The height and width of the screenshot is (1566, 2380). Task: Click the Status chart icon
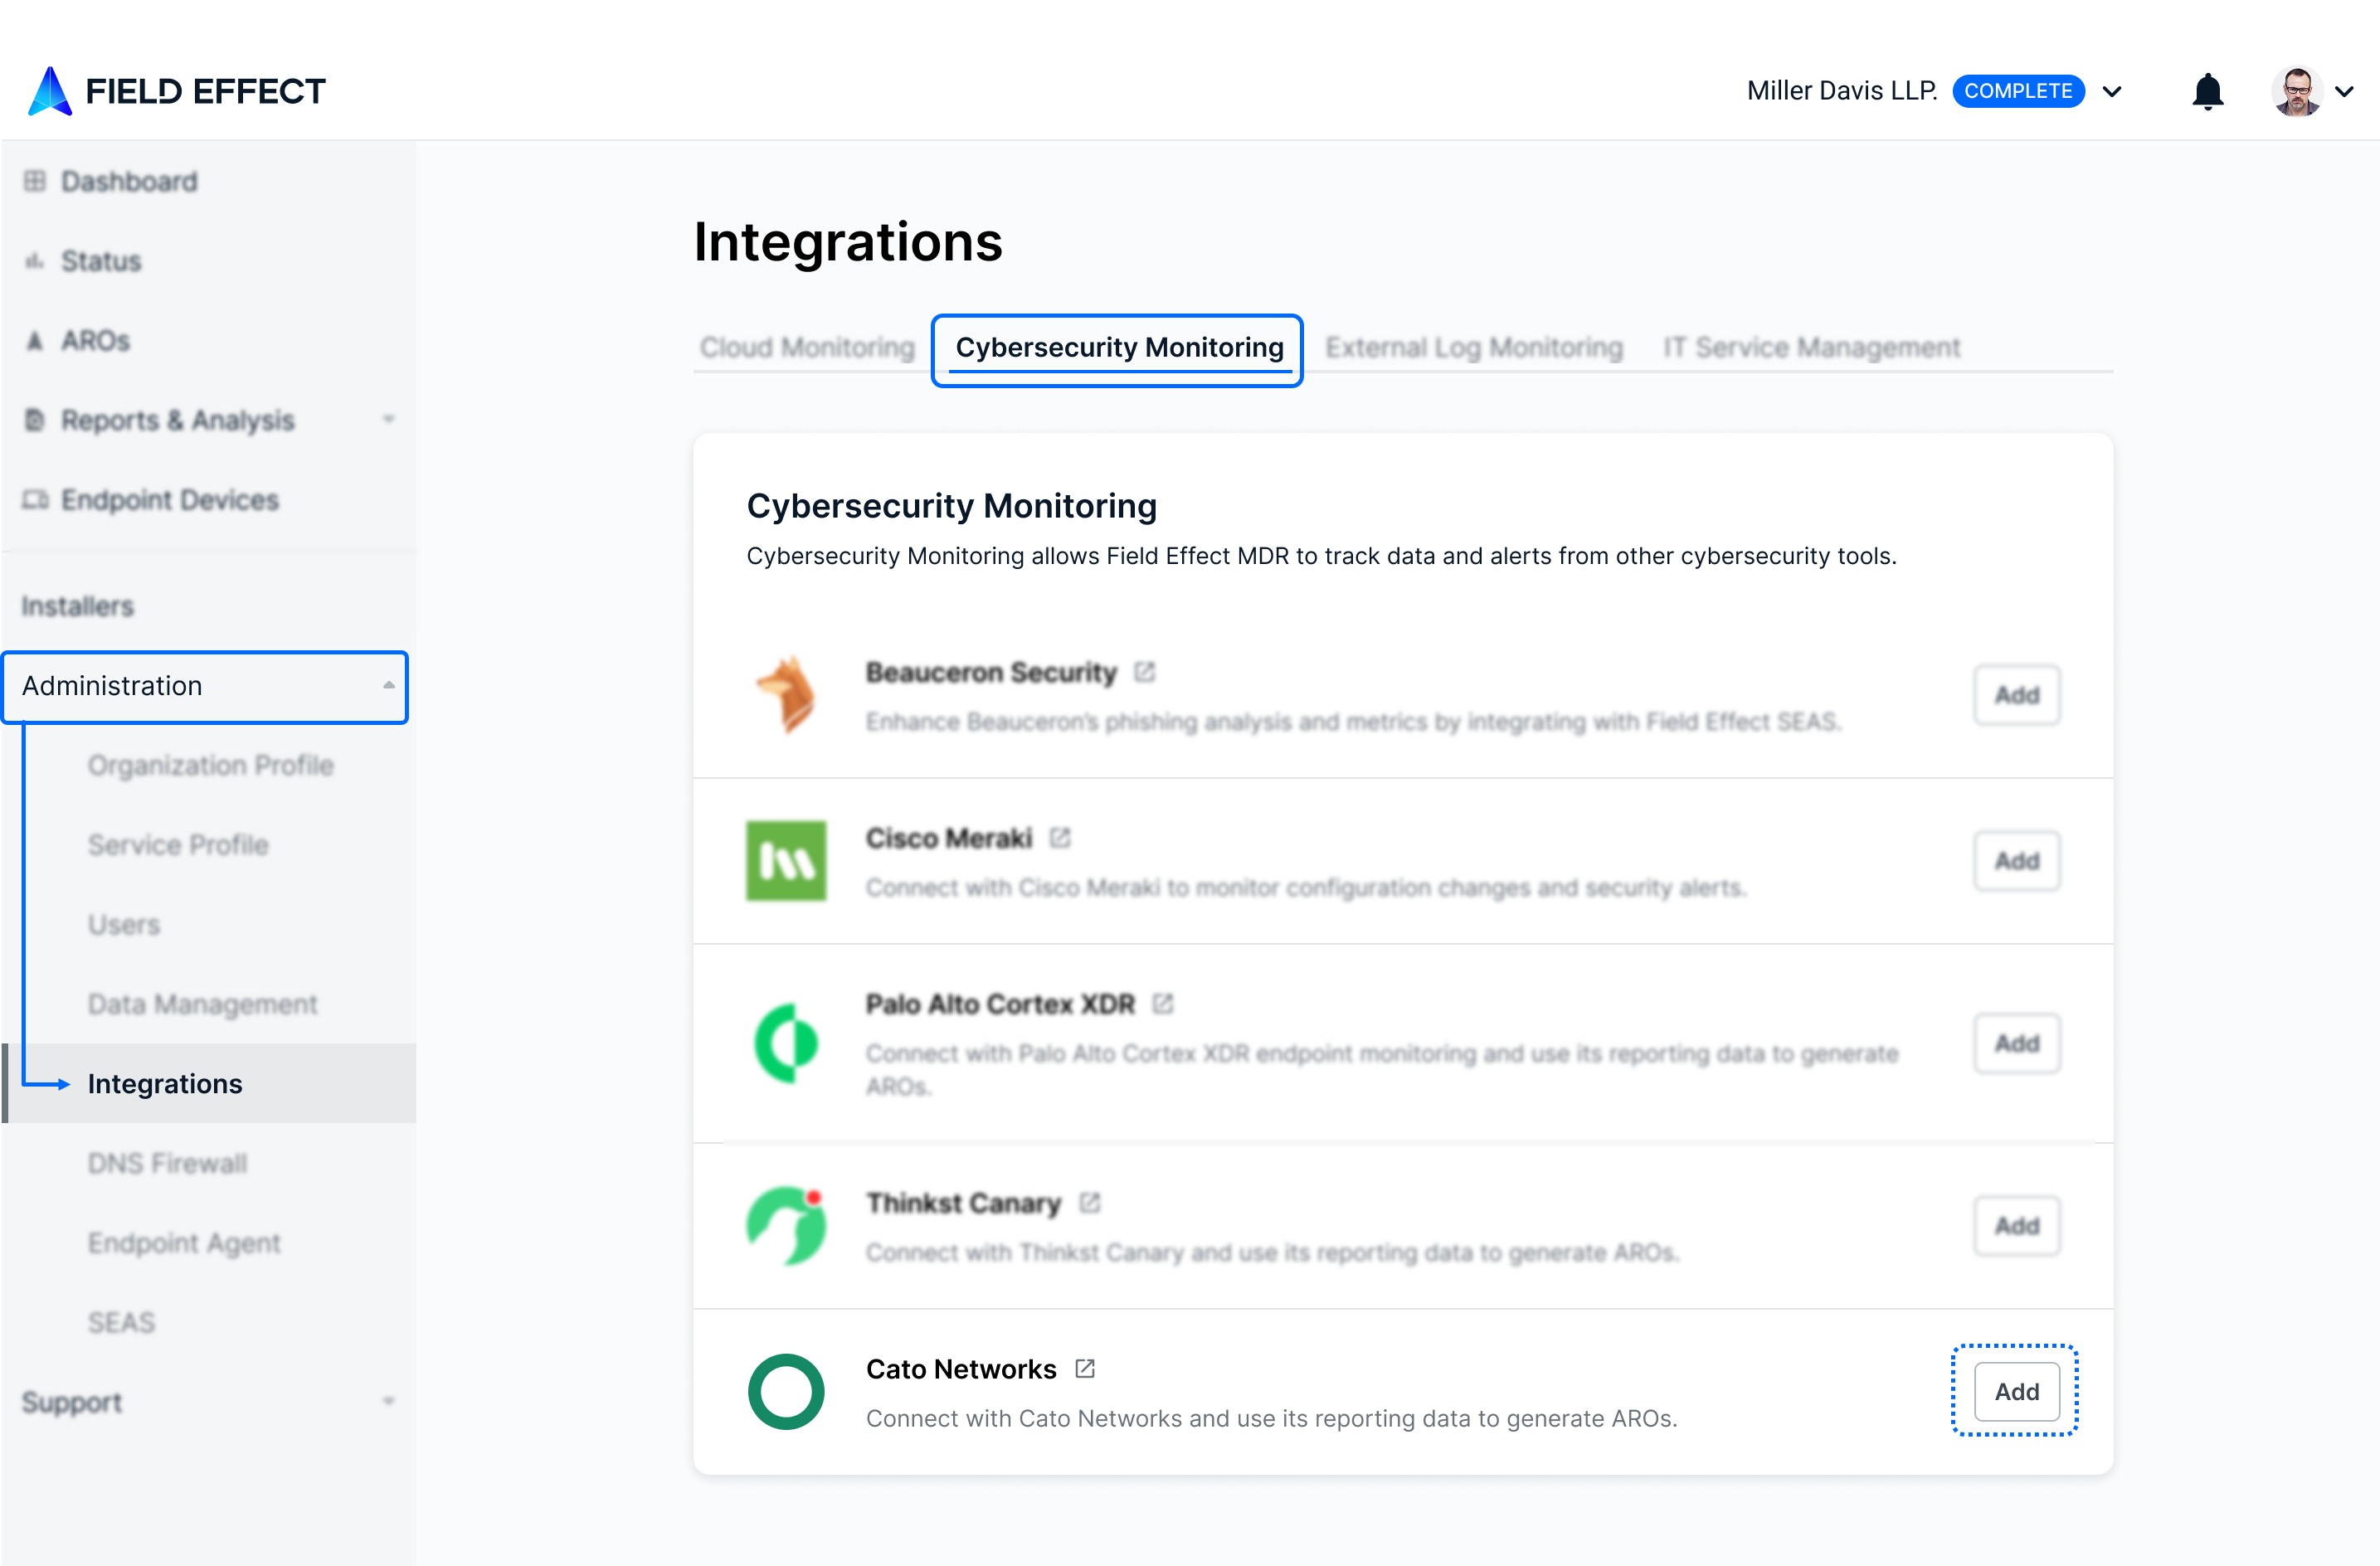point(35,261)
